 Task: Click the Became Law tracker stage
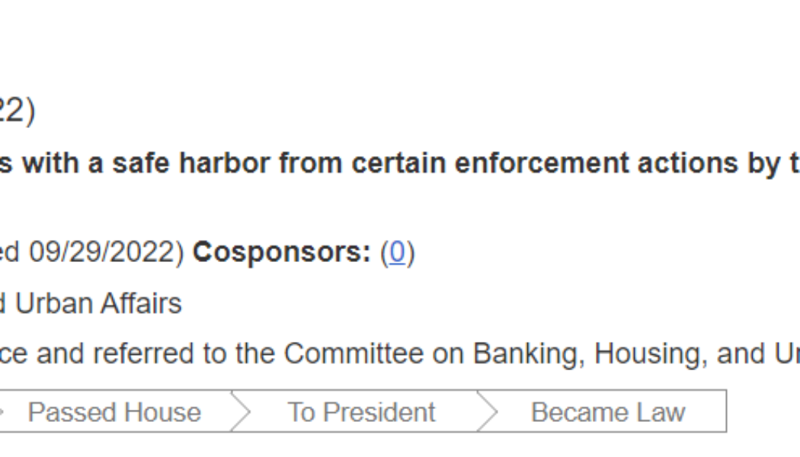click(x=608, y=412)
